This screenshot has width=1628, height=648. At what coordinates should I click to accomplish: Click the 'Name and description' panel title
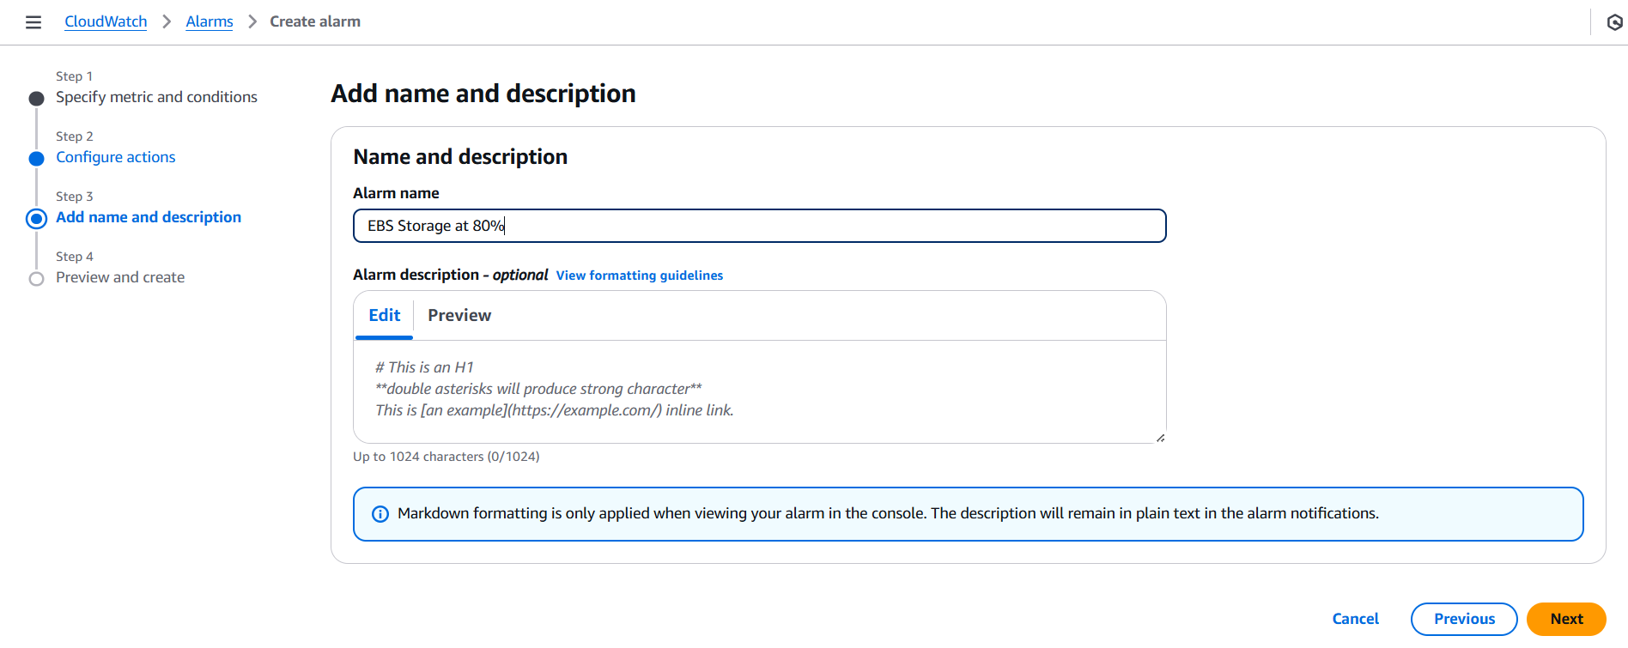click(x=460, y=157)
